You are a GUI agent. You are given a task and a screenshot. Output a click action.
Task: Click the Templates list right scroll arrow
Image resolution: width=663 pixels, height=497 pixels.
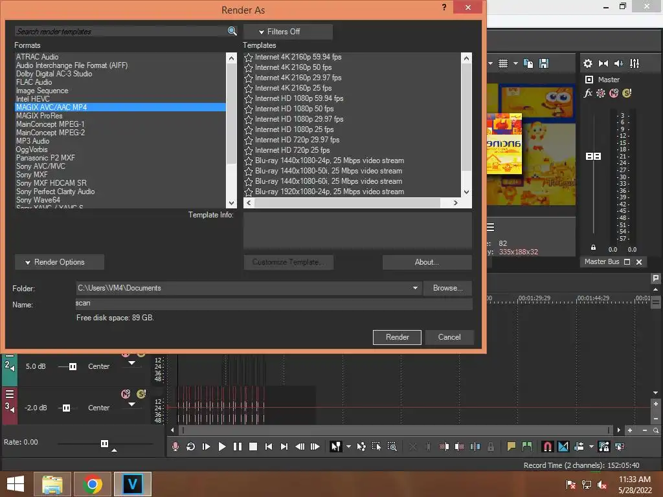click(x=455, y=203)
